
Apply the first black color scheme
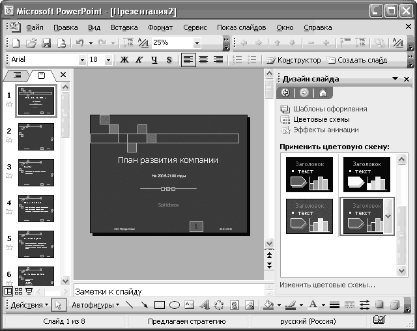point(309,175)
